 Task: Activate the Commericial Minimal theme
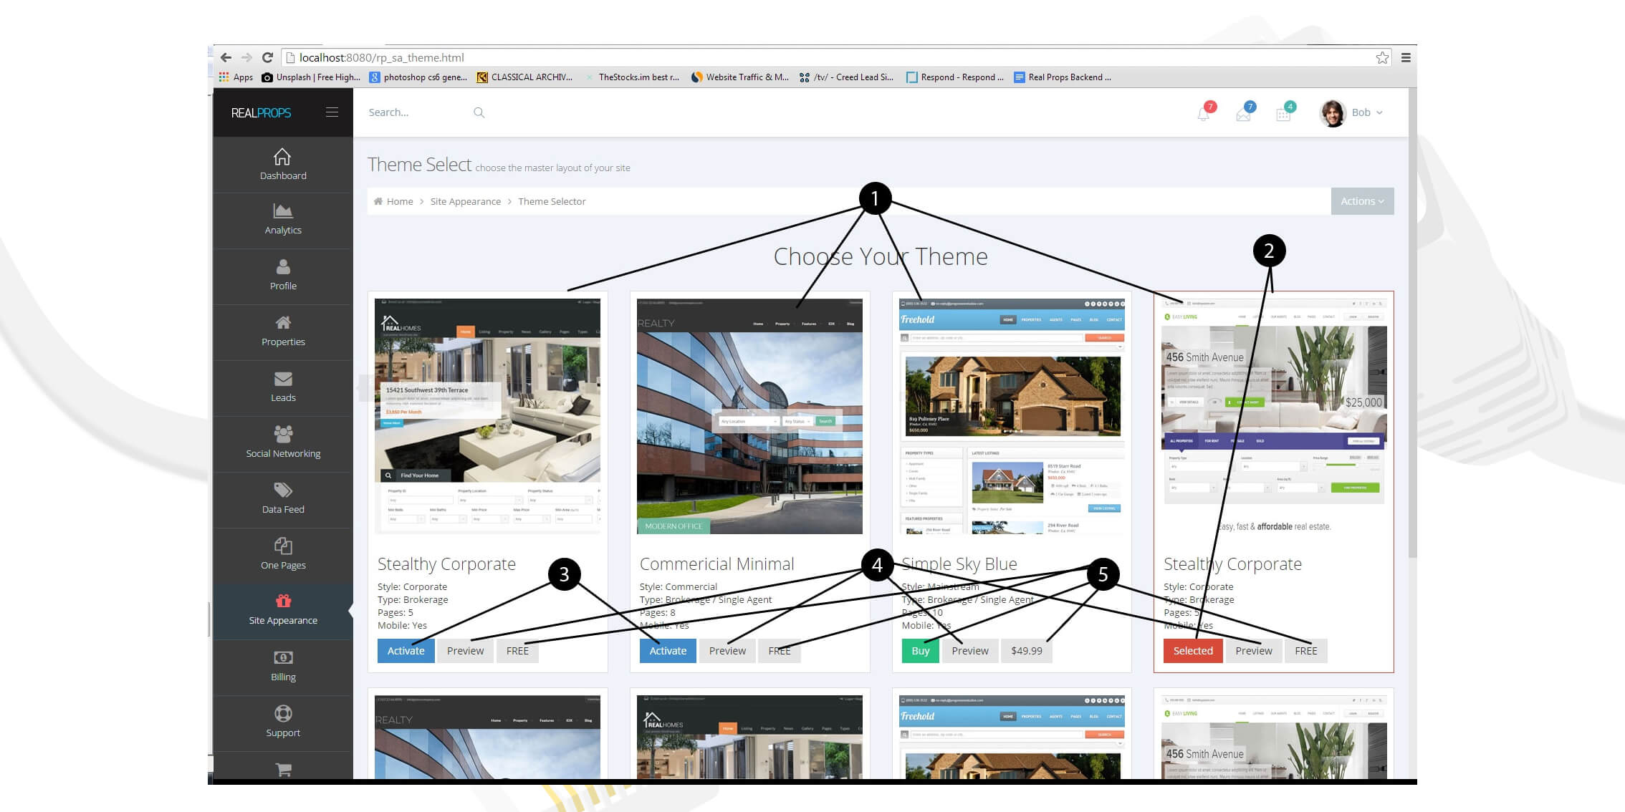coord(668,651)
